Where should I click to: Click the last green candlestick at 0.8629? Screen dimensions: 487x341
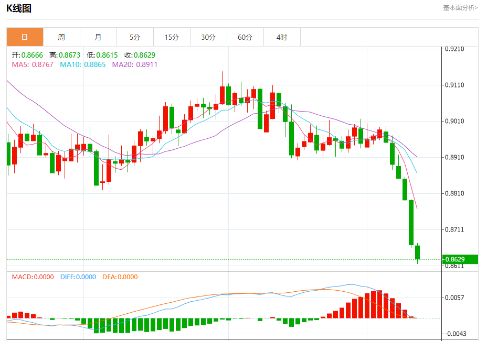click(x=417, y=252)
